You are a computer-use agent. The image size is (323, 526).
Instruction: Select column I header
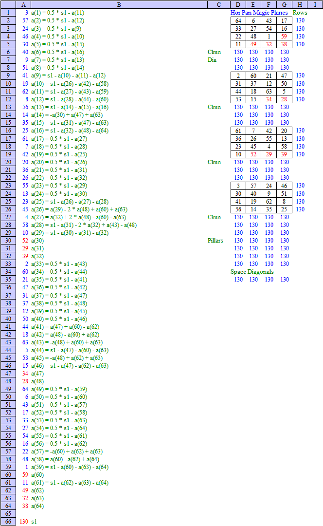(x=315, y=5)
